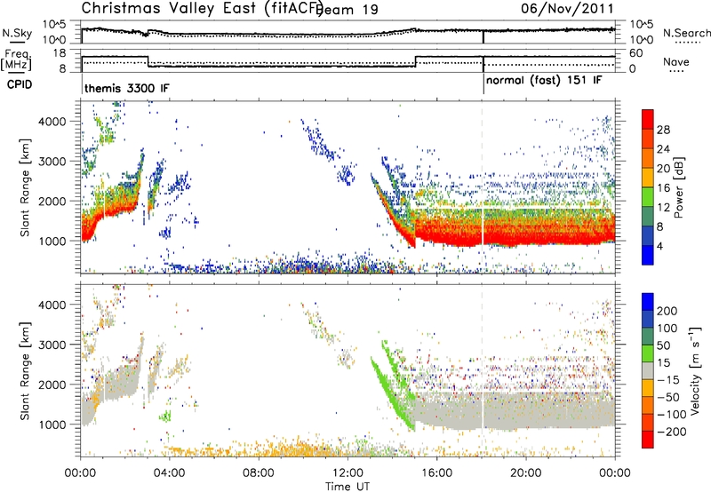Click the gray segment of velocity color bar
The height and width of the screenshot is (492, 711).
[648, 371]
